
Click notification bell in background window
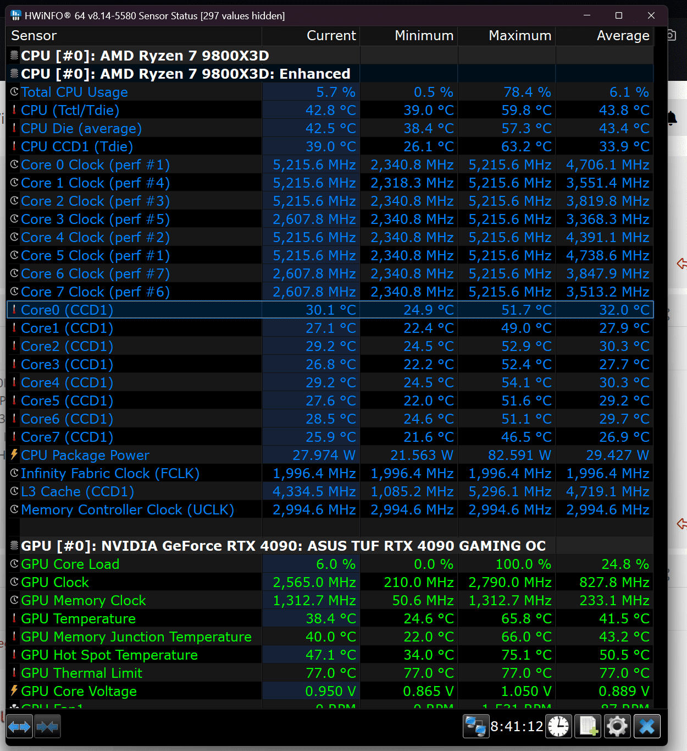672,118
